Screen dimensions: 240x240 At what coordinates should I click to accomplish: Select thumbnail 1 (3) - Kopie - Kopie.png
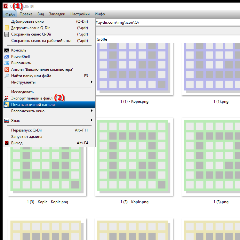coord(47,172)
